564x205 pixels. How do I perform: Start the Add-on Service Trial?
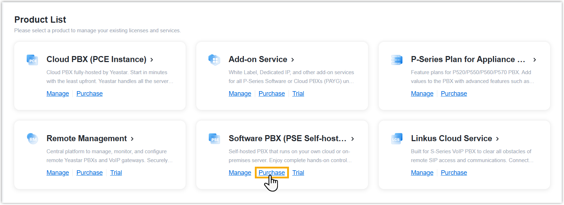298,94
